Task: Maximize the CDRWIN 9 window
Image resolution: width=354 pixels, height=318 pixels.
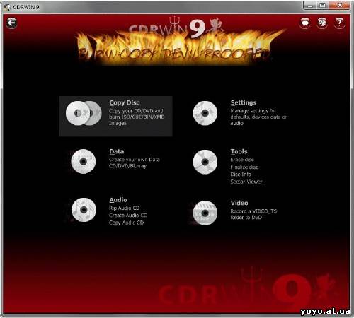Action: pyautogui.click(x=322, y=6)
